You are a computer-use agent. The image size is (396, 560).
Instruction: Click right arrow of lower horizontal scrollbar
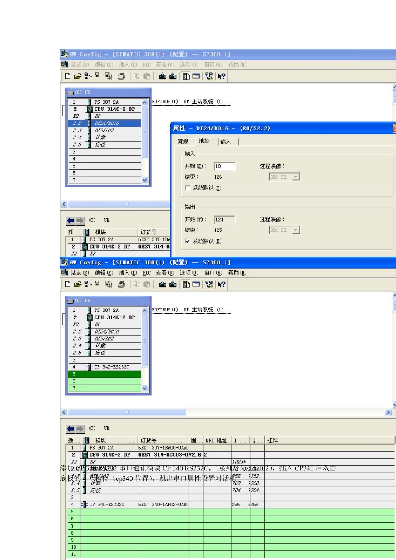[388, 413]
